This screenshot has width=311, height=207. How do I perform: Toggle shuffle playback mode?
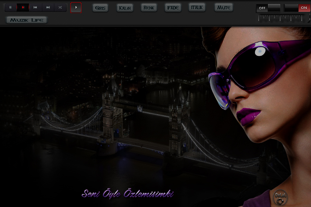point(60,7)
